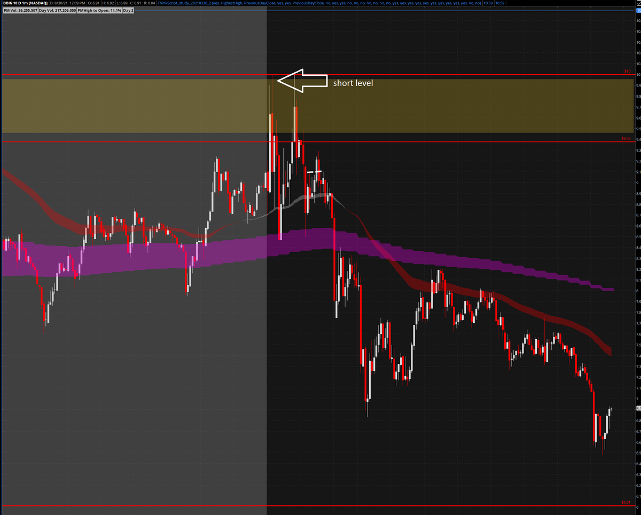Click the 7 mark on the price axis

(638, 399)
